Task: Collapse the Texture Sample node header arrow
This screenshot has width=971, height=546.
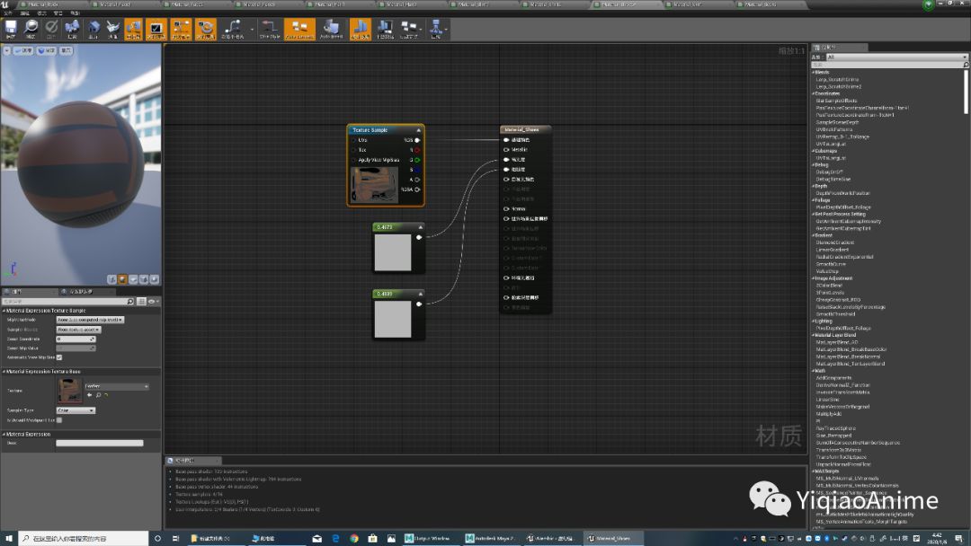Action: tap(418, 128)
